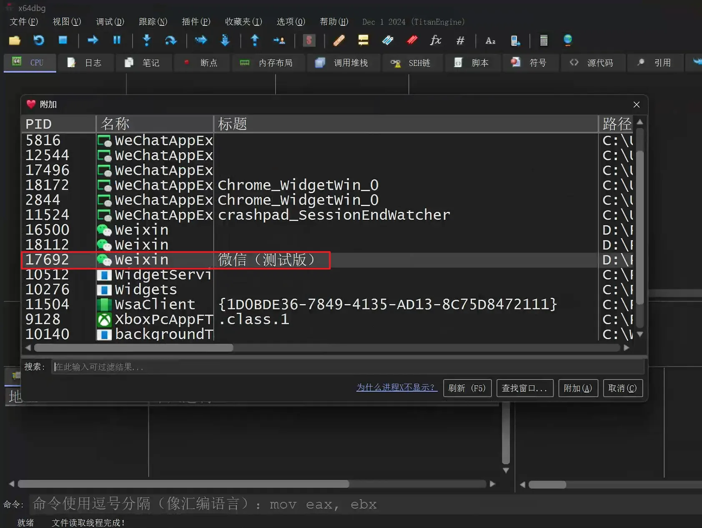The height and width of the screenshot is (528, 702).
Task: Open the 收藏夹(I) menu
Action: click(243, 22)
